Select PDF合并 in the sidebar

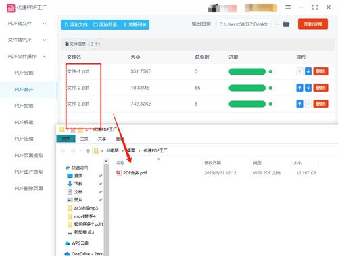(x=24, y=90)
